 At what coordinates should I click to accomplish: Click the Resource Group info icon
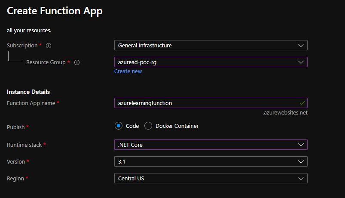tap(77, 62)
